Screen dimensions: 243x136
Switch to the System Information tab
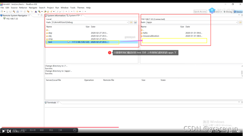click(55, 15)
